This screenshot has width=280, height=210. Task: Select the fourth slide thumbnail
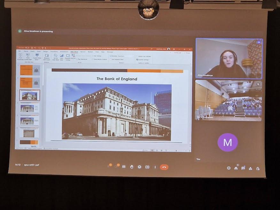(x=29, y=108)
